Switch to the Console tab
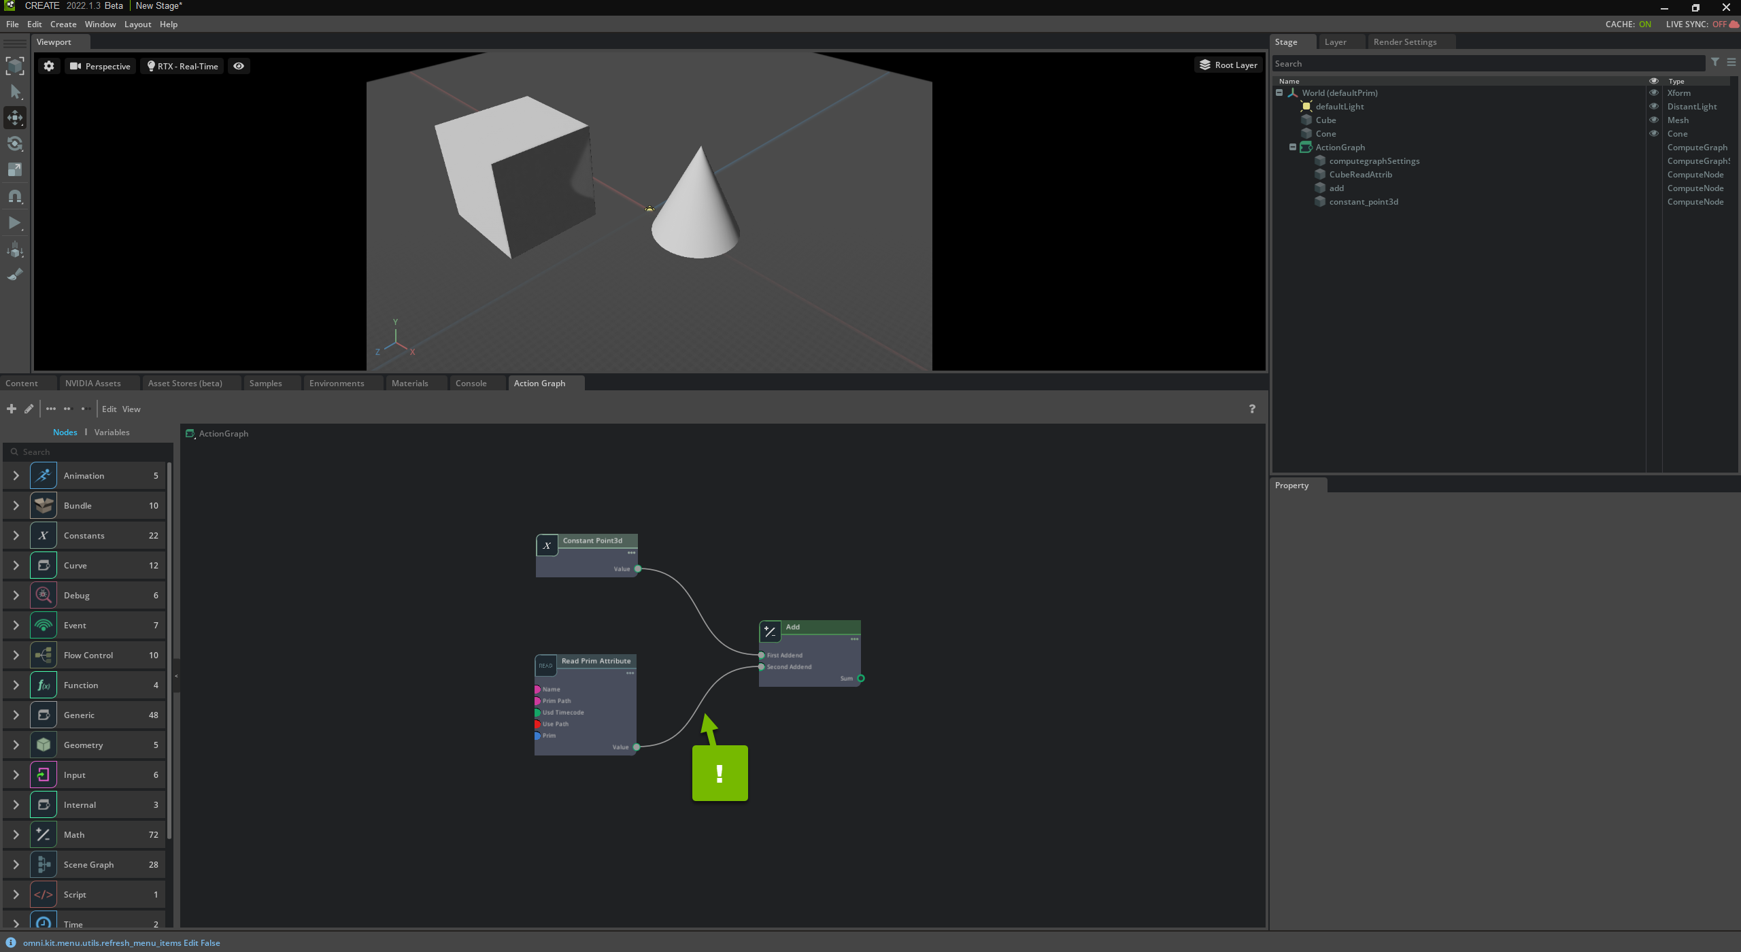This screenshot has height=952, width=1741. click(x=471, y=383)
